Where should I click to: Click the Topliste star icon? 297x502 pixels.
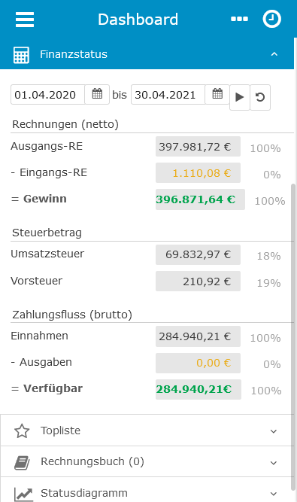22,431
